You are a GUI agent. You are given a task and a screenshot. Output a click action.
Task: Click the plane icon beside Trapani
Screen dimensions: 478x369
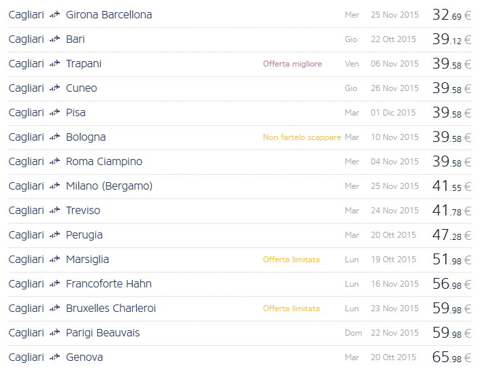(x=55, y=64)
